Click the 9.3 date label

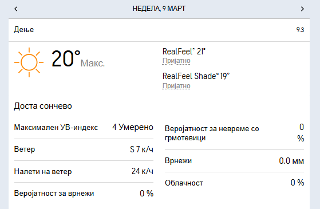300,30
